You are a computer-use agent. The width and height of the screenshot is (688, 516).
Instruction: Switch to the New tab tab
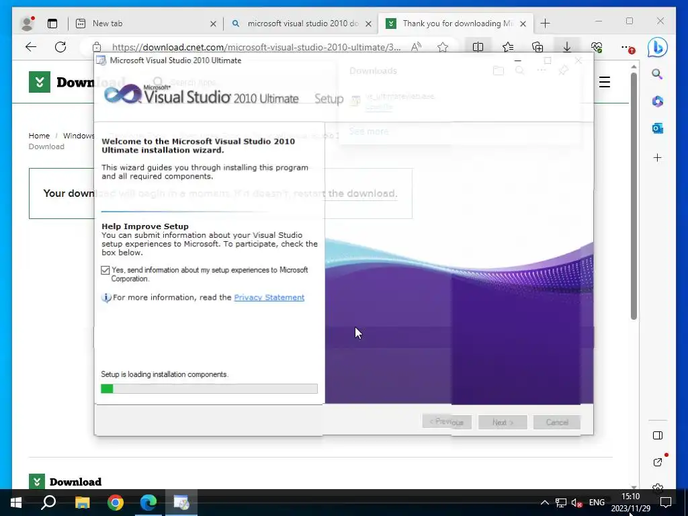coord(145,24)
